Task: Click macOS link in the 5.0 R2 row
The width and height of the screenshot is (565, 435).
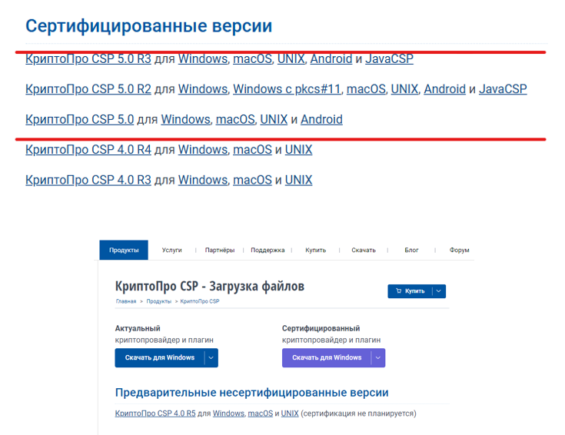Action: point(366,89)
